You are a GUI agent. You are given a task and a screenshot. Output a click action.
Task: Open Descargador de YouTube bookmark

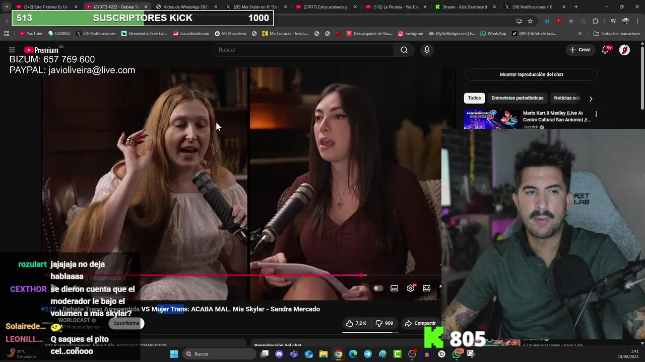(x=369, y=34)
